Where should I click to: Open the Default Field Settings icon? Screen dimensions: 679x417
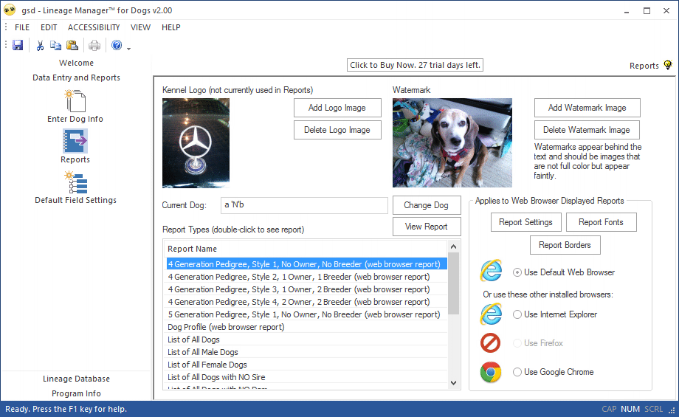pos(76,182)
